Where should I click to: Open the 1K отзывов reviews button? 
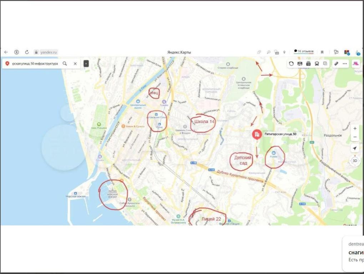pos(304,52)
